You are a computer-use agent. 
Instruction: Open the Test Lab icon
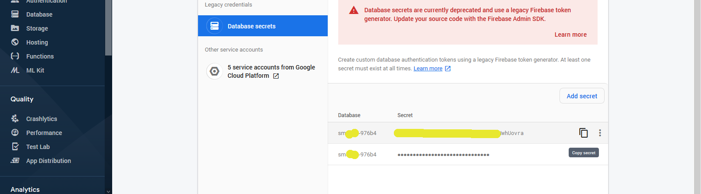coord(15,147)
